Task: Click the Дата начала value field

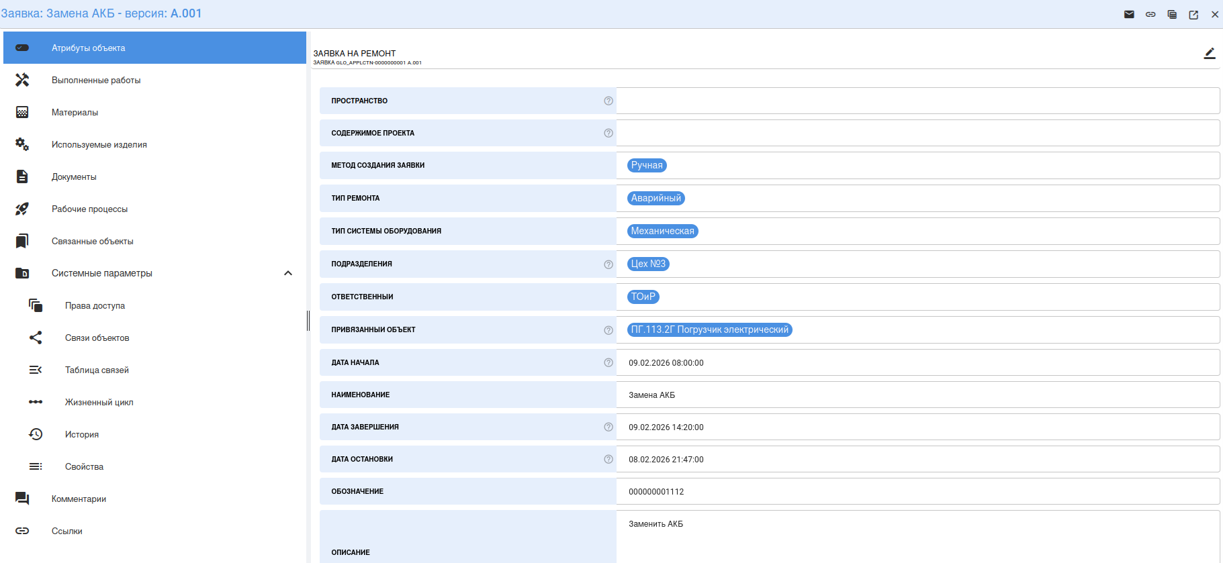Action: pos(917,362)
